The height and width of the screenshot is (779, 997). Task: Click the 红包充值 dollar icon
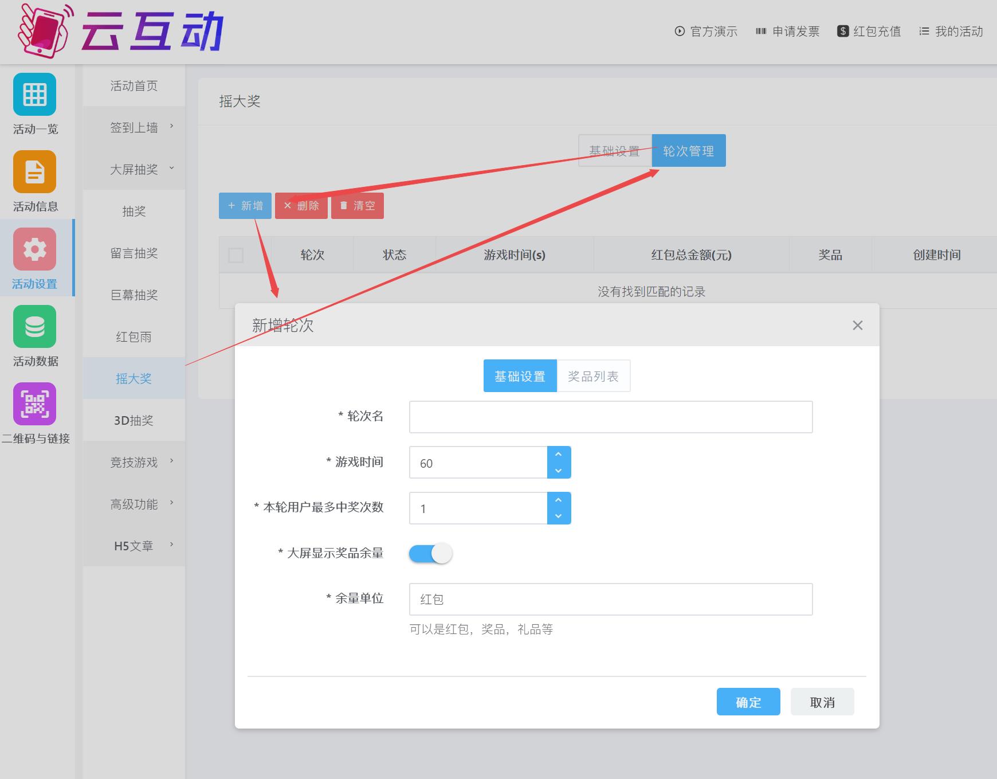tap(843, 32)
